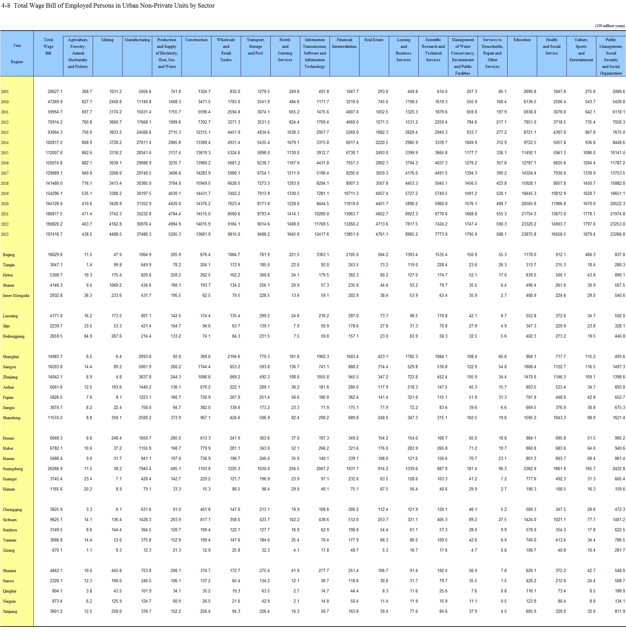Screen dimensions: 626x637
Task: Select the Health and Social Service header
Action: coord(551,47)
